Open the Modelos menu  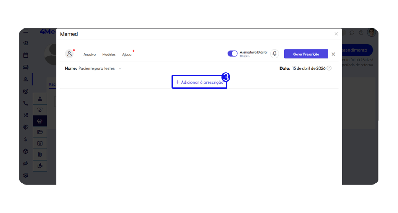click(x=109, y=54)
